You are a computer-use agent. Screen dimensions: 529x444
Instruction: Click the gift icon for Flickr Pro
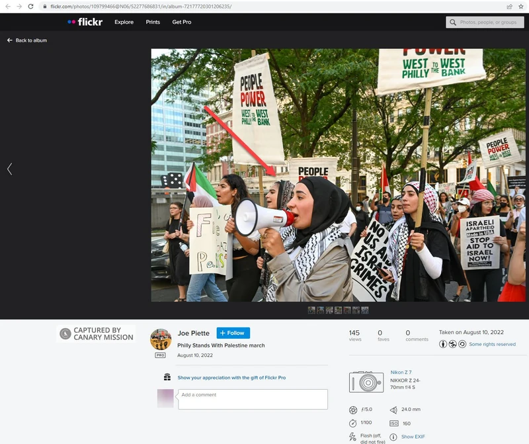[167, 377]
